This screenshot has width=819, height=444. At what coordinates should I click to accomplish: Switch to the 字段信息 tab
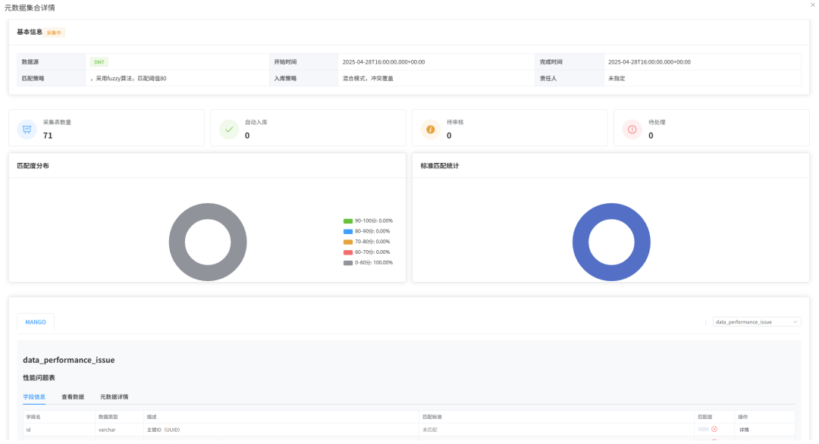(x=34, y=397)
